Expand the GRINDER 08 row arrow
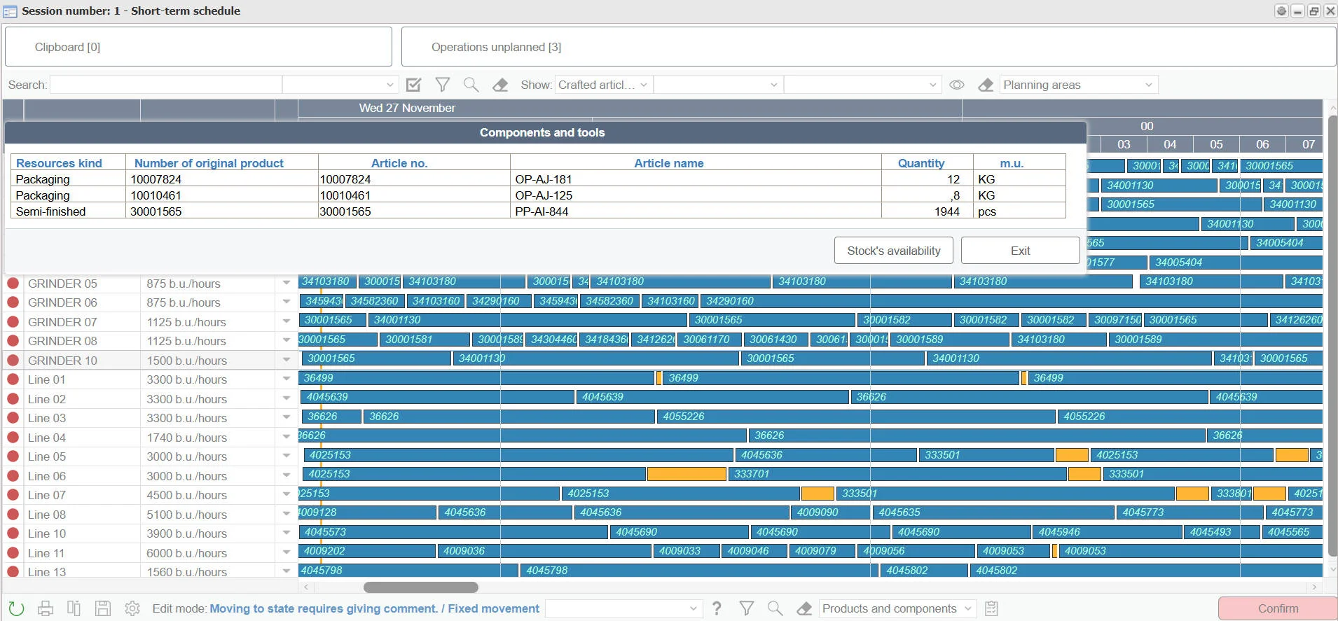This screenshot has height=621, width=1338. click(287, 340)
